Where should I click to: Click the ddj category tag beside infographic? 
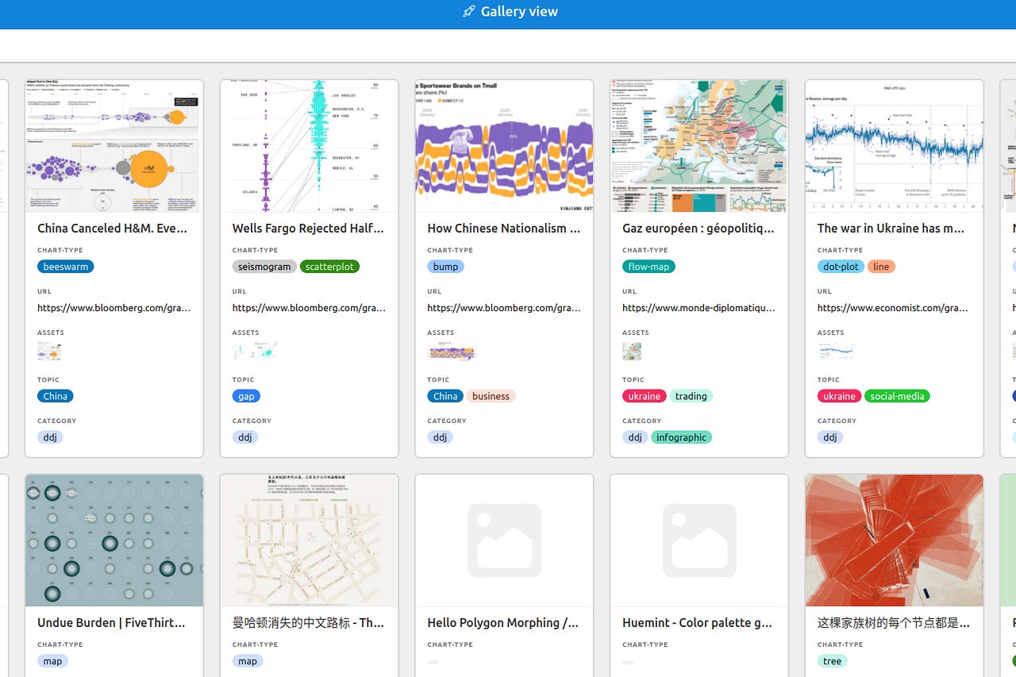[635, 437]
